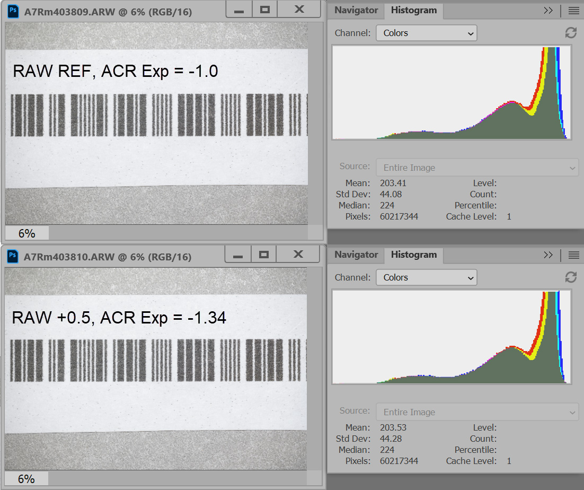584x490 pixels.
Task: Click the vertical scrollbar of A7Rm403810.ARW window
Action: click(314, 369)
